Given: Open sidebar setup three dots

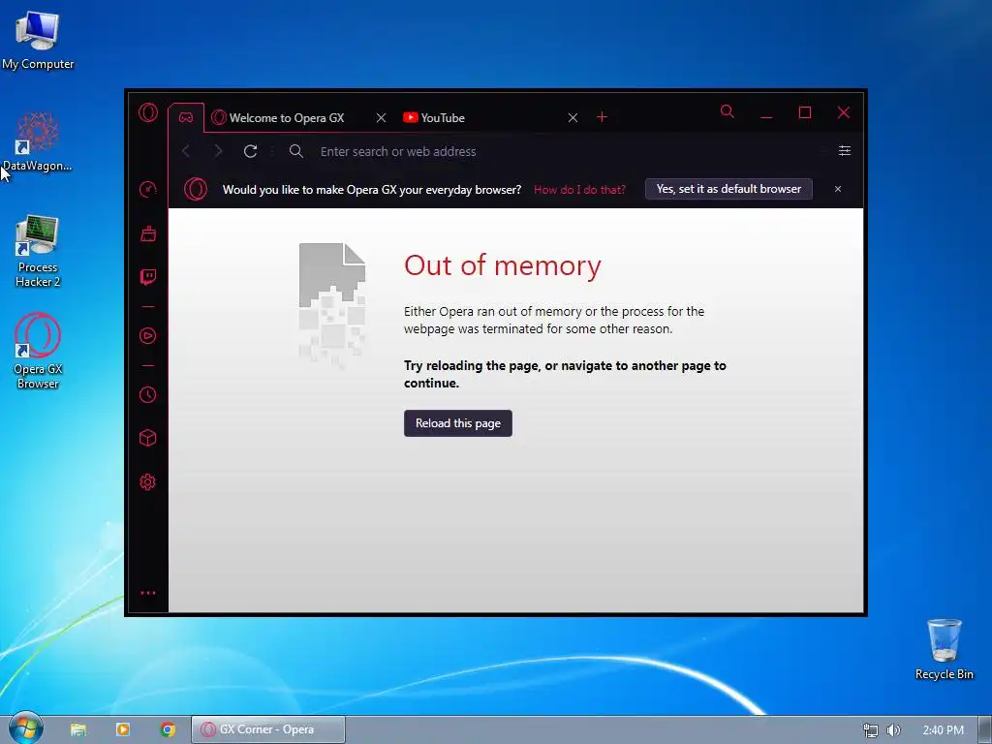Looking at the screenshot, I should (148, 593).
